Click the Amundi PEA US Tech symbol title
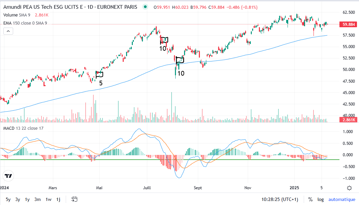This screenshot has height=205, width=359. (x=70, y=7)
